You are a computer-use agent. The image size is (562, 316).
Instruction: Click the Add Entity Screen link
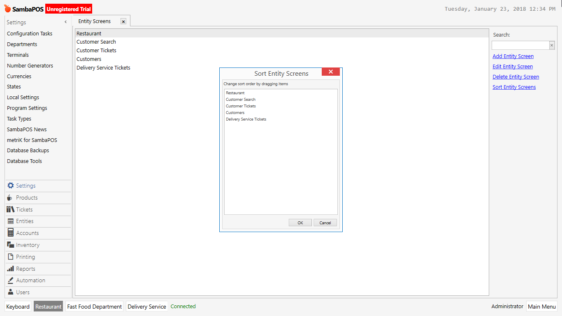pos(513,56)
